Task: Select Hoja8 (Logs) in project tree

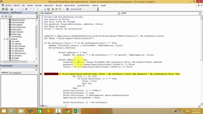Action: click(16, 34)
